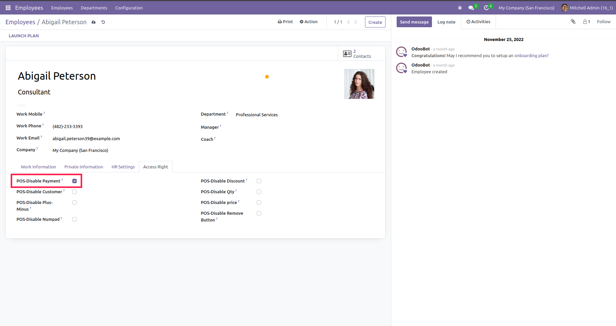This screenshot has width=616, height=326.
Task: Open the Activities button in chatter
Action: point(478,22)
